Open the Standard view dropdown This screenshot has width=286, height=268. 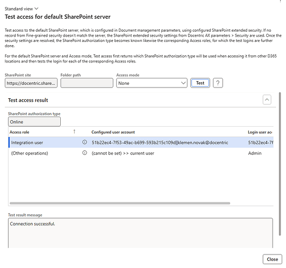(x=22, y=9)
